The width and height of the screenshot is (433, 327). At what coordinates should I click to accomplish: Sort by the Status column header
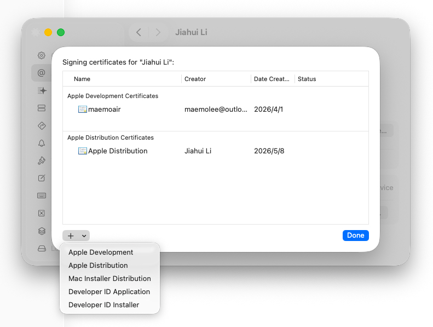[x=332, y=79]
